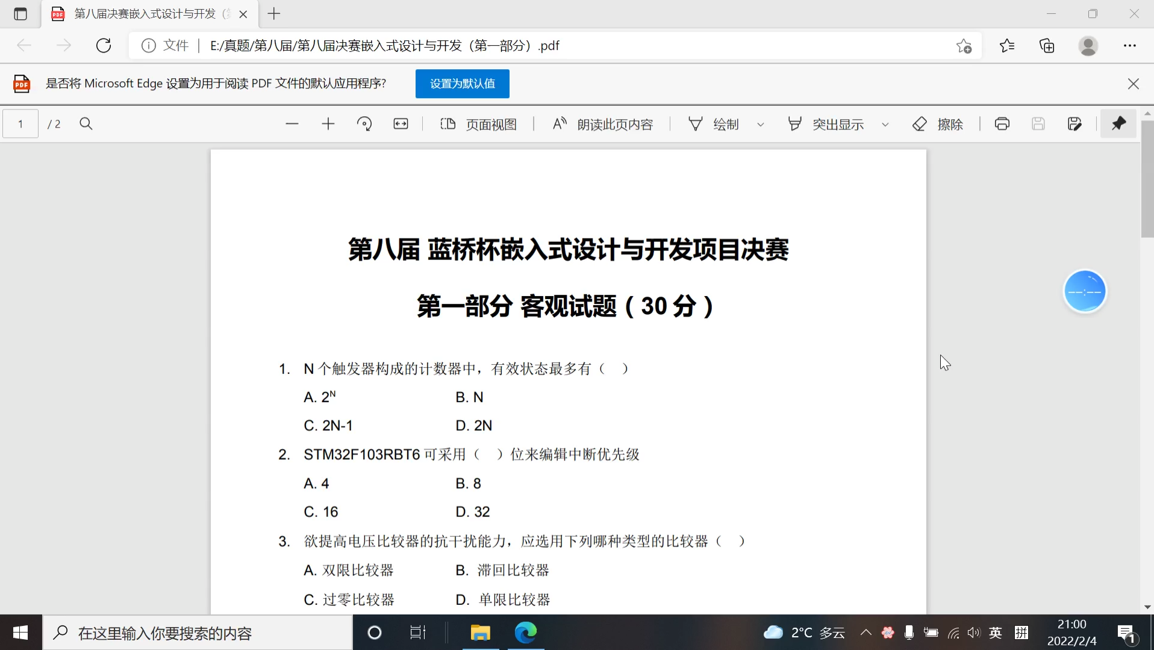Select the 绘制 draw tool
1154x650 pixels.
714,124
